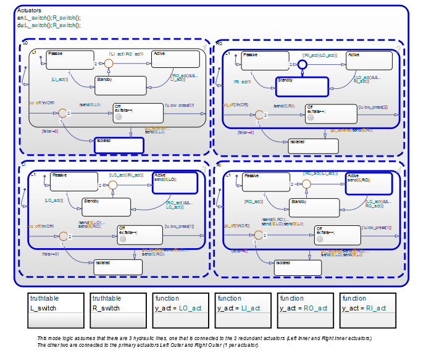
Task: Click the history junction inside LI Off state
Action: pyautogui.click(x=123, y=239)
